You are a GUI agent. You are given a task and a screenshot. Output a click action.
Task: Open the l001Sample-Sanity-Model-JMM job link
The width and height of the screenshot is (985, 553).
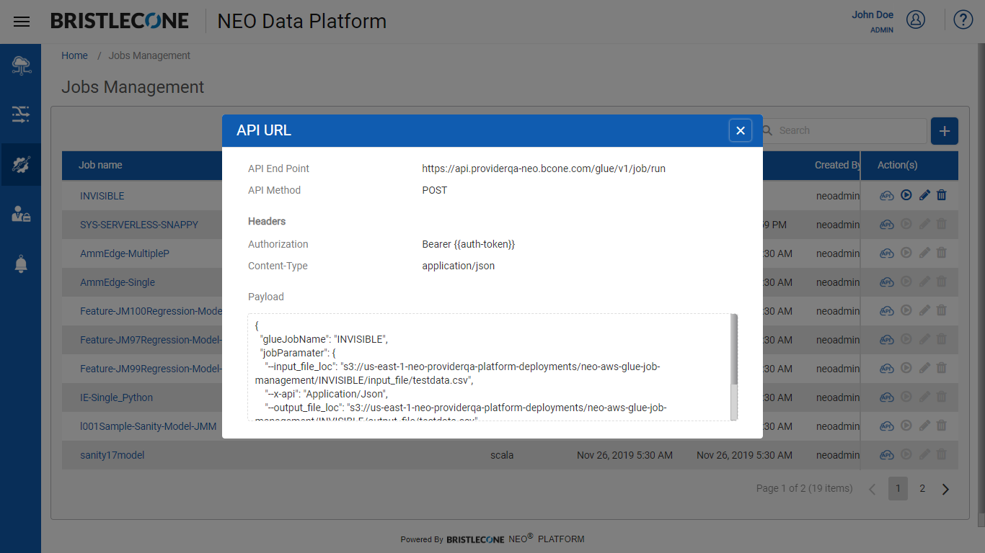click(x=148, y=426)
